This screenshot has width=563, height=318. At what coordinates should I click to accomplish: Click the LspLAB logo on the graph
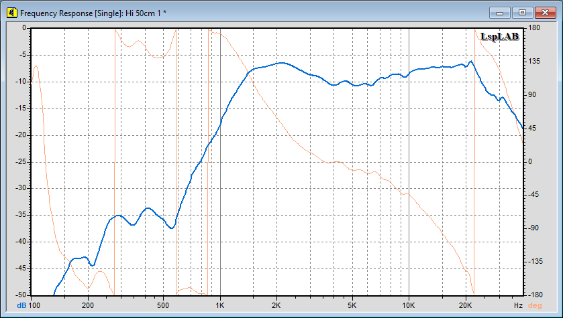tap(499, 36)
